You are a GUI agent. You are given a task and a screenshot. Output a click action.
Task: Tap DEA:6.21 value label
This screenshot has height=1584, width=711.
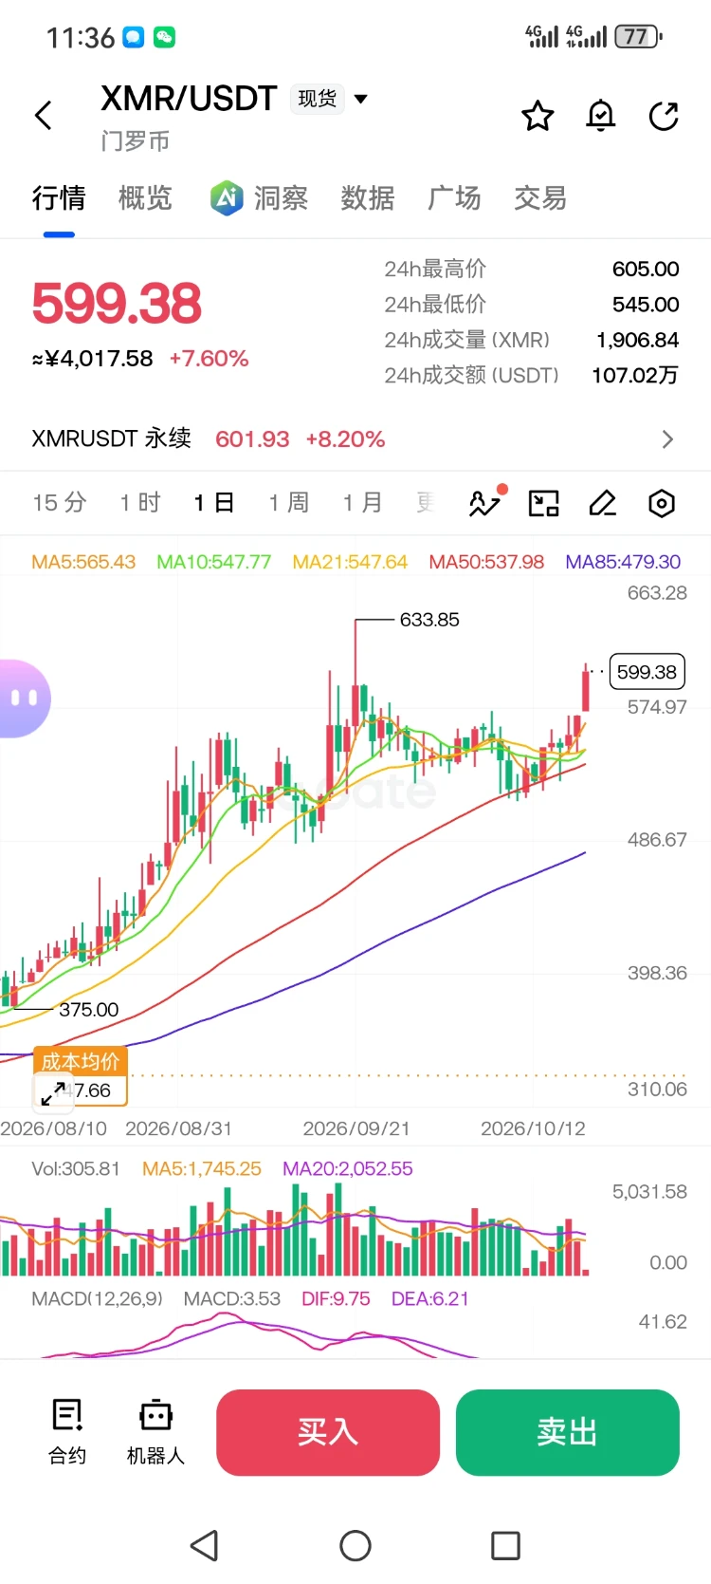(x=430, y=1299)
